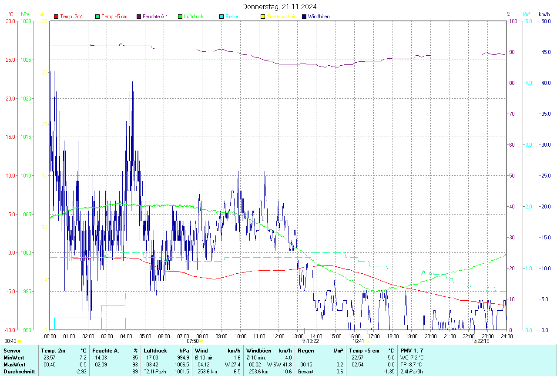Click the Temp. 2m* legend label

(71, 17)
